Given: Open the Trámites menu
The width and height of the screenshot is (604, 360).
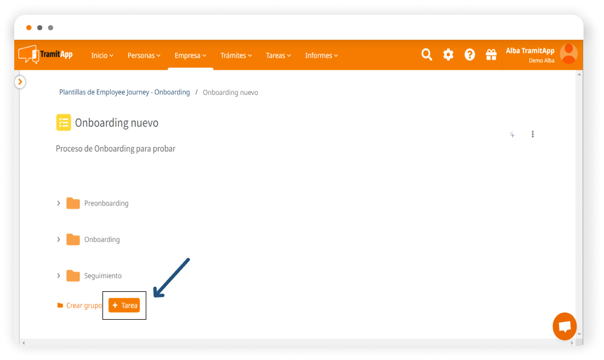Looking at the screenshot, I should click(236, 56).
